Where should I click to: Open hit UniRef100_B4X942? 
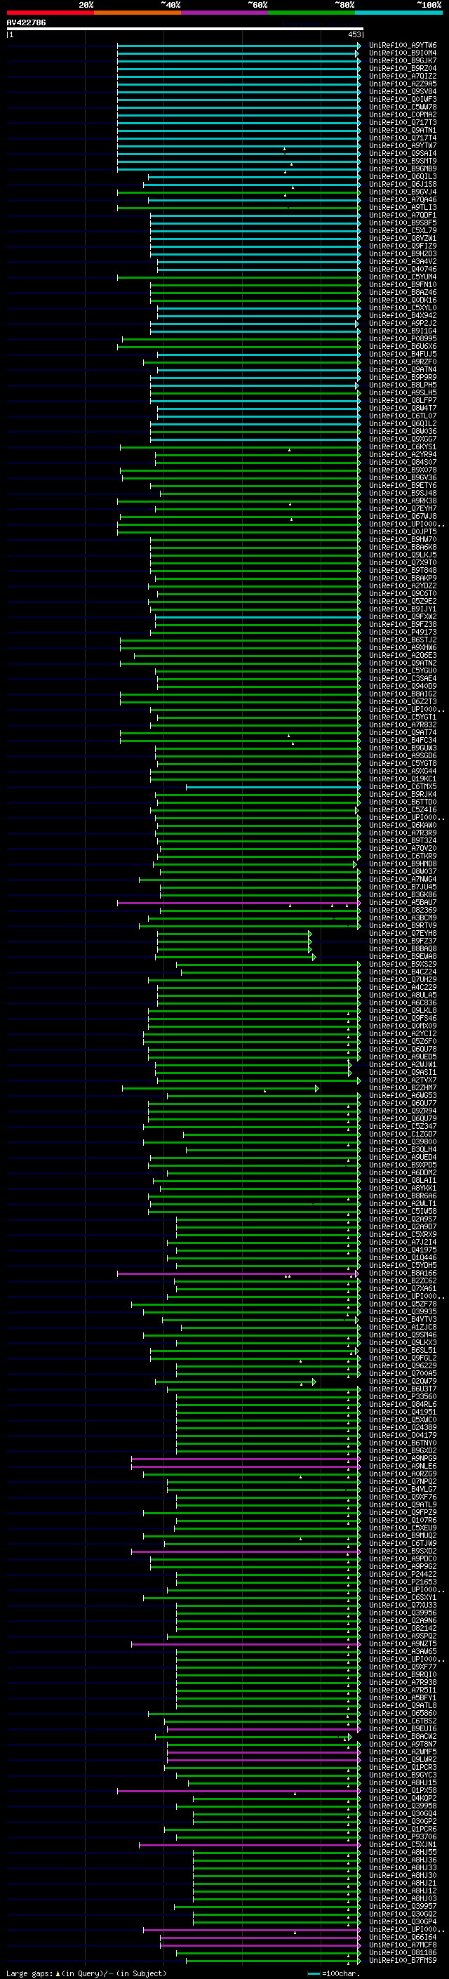pyautogui.click(x=403, y=316)
